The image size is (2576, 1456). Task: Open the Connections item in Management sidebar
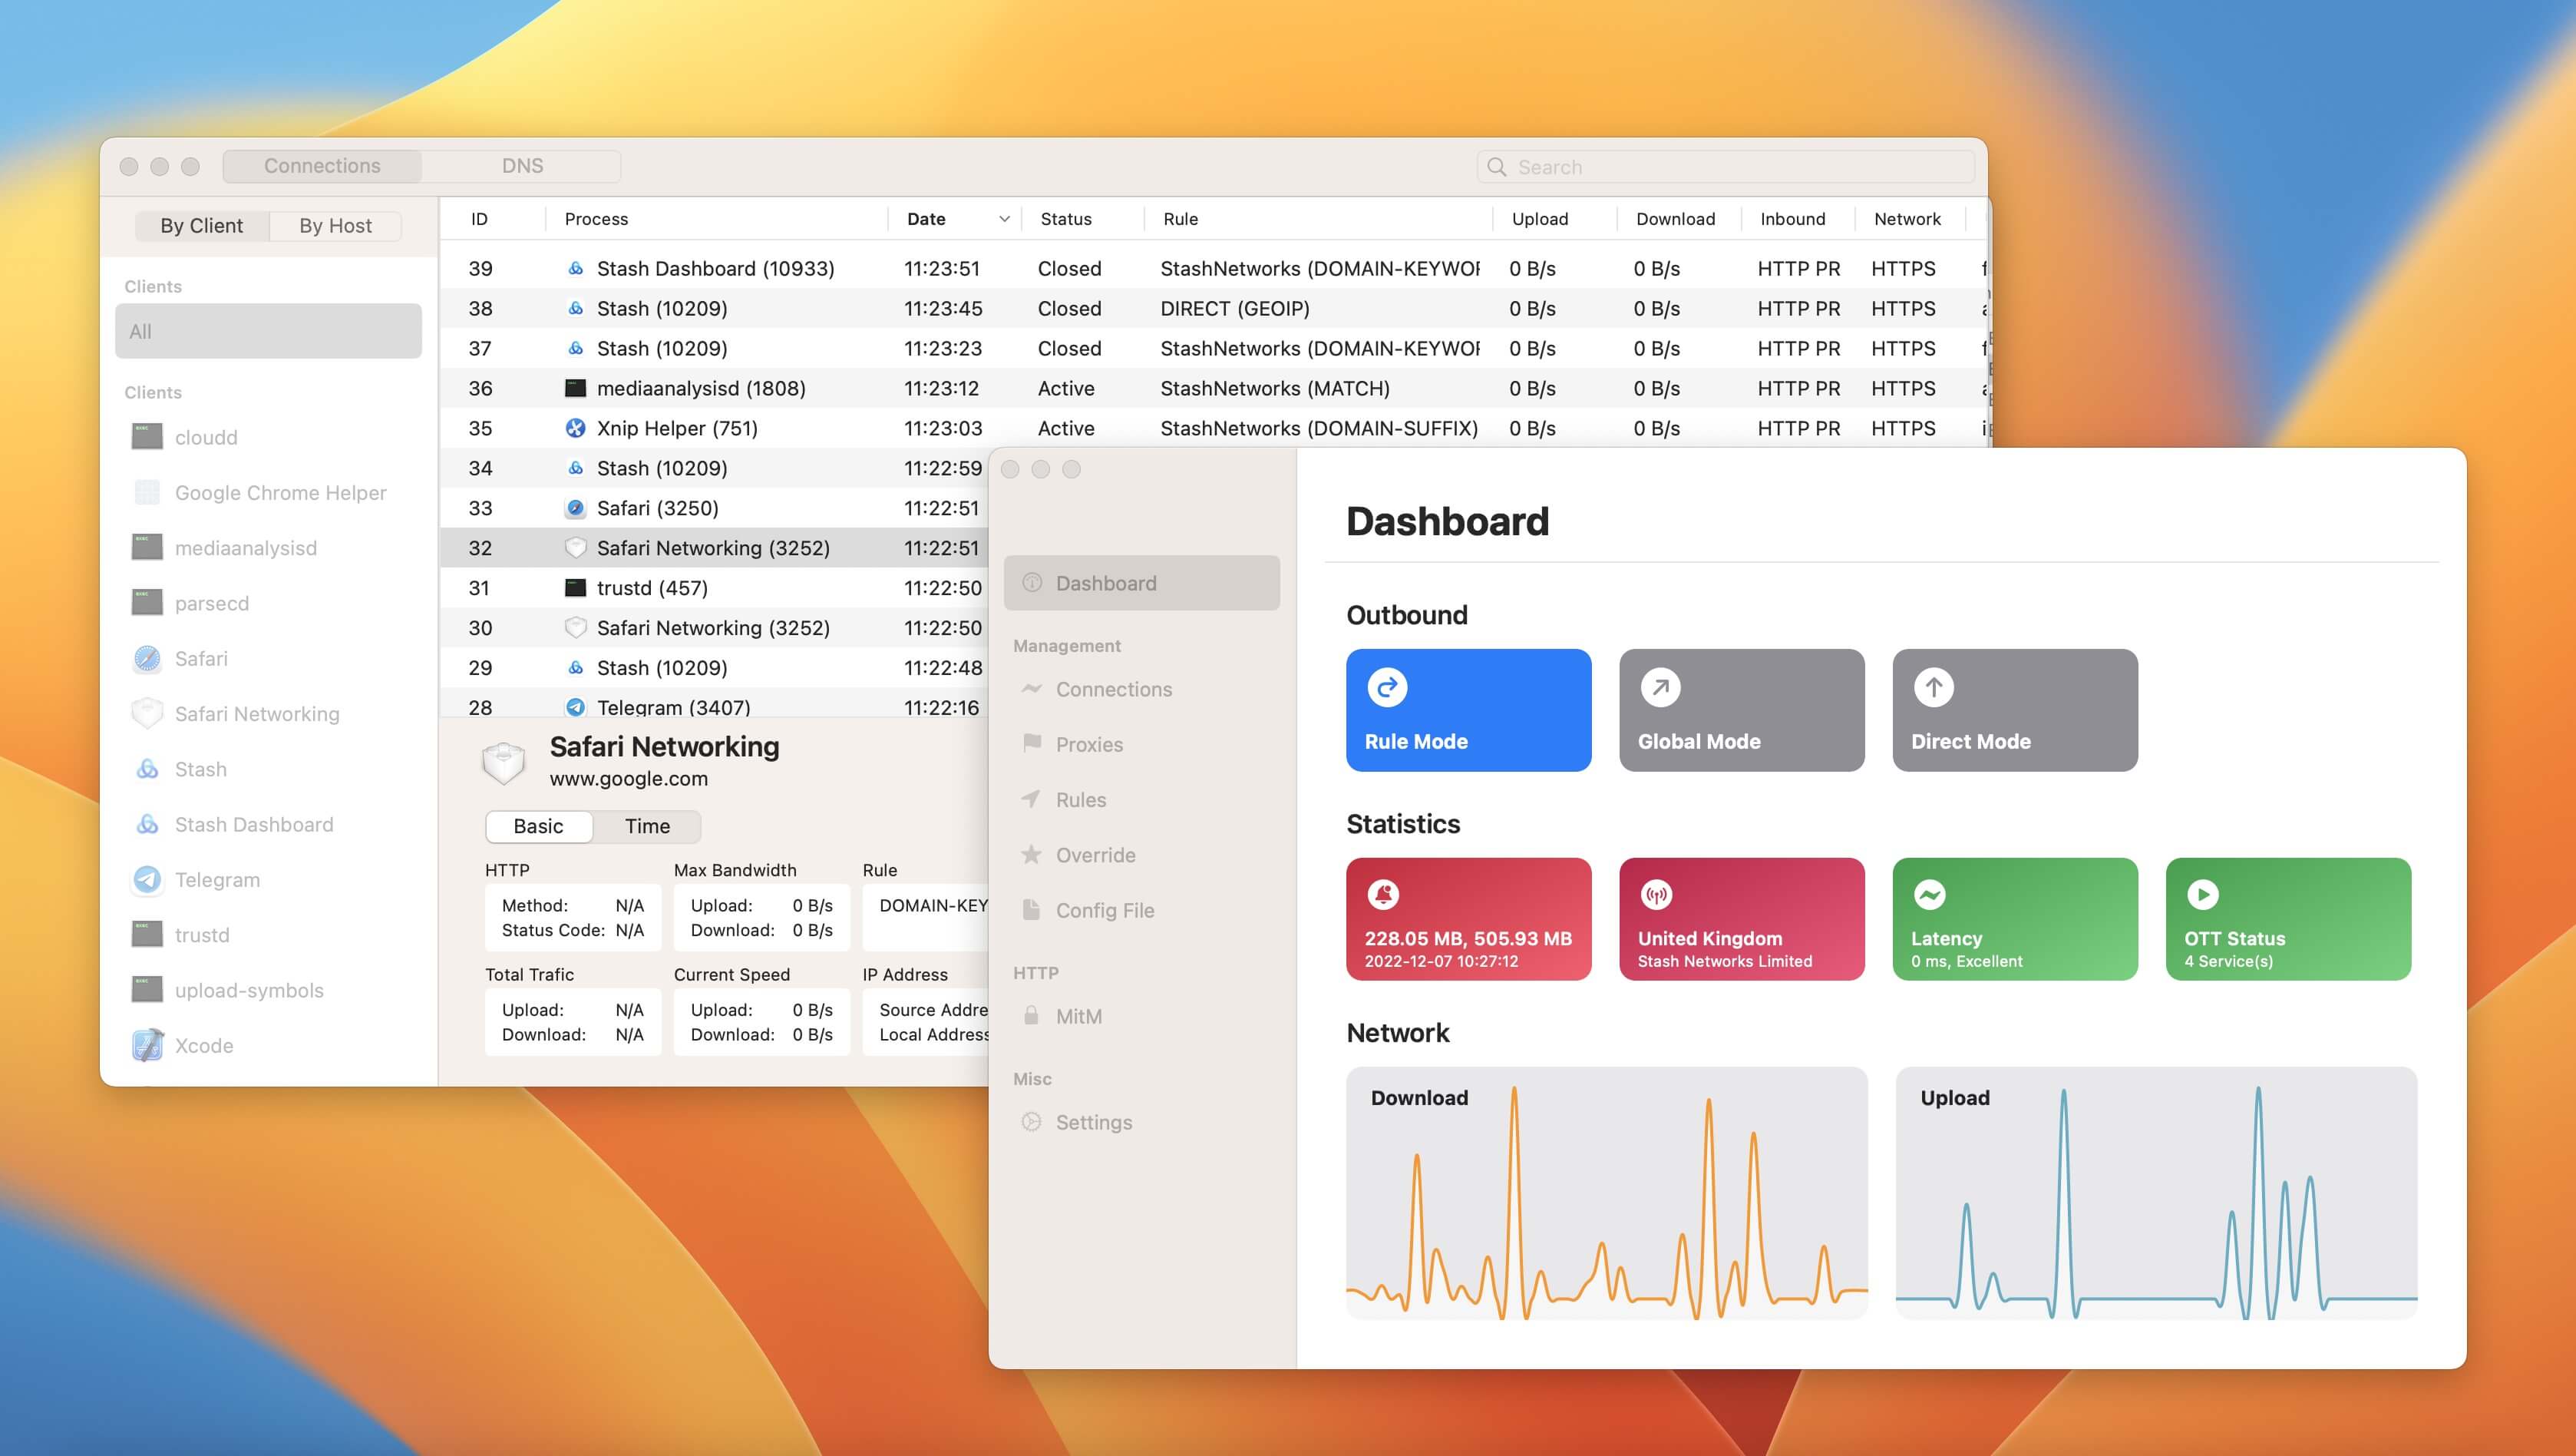[1113, 689]
